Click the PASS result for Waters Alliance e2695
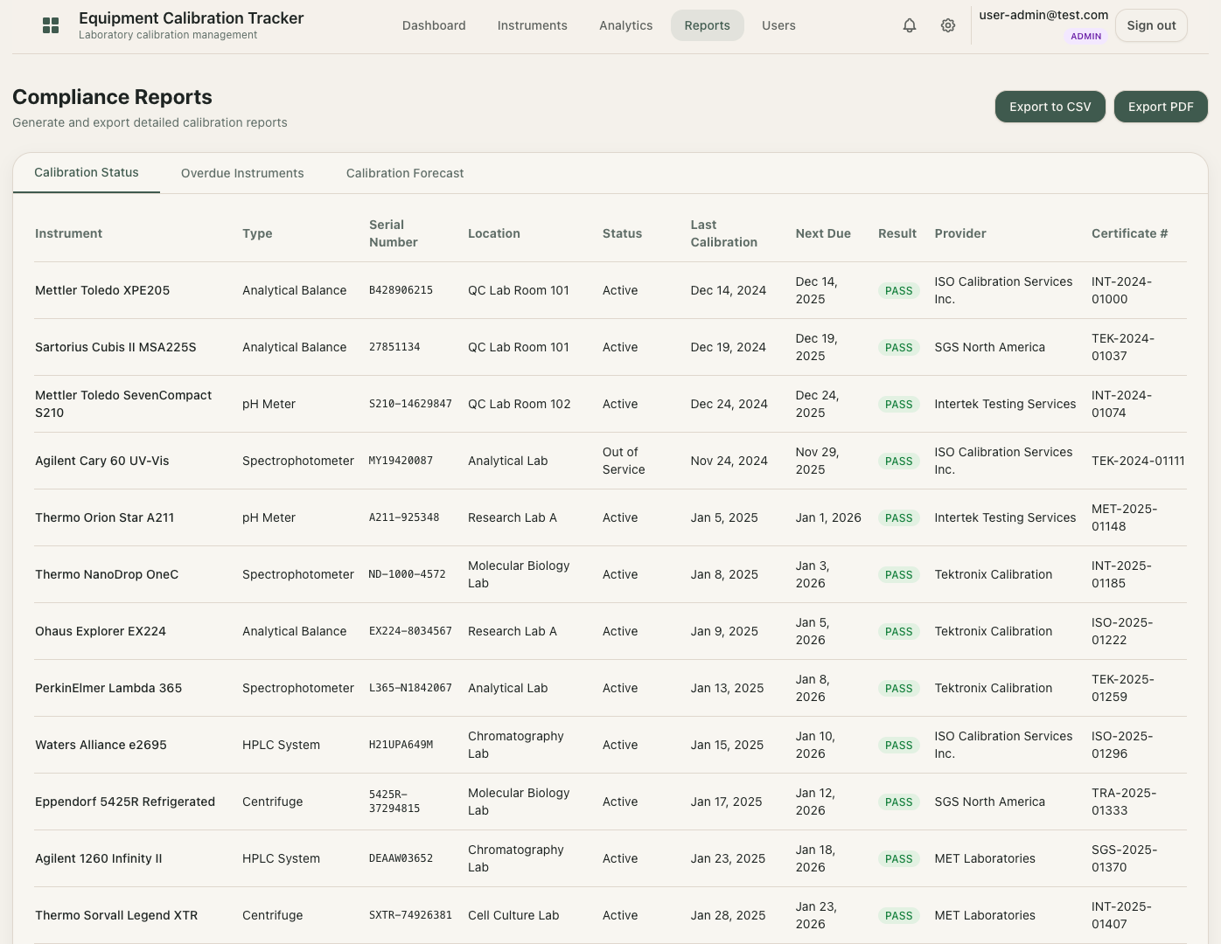1221x944 pixels. (898, 745)
